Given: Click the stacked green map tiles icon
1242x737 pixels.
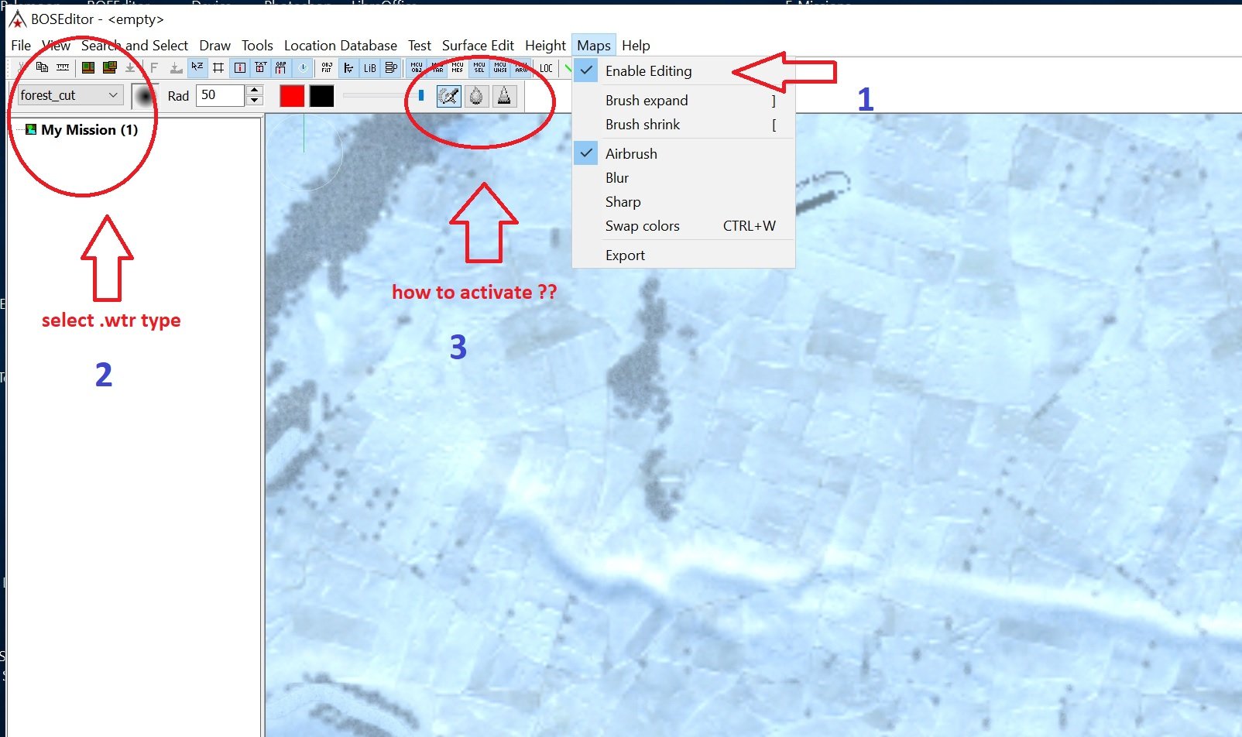Looking at the screenshot, I should 109,68.
